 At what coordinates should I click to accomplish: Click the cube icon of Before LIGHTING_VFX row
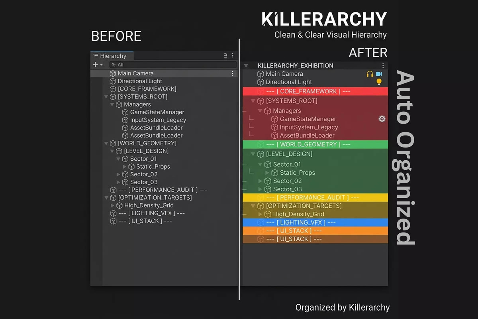pos(113,213)
